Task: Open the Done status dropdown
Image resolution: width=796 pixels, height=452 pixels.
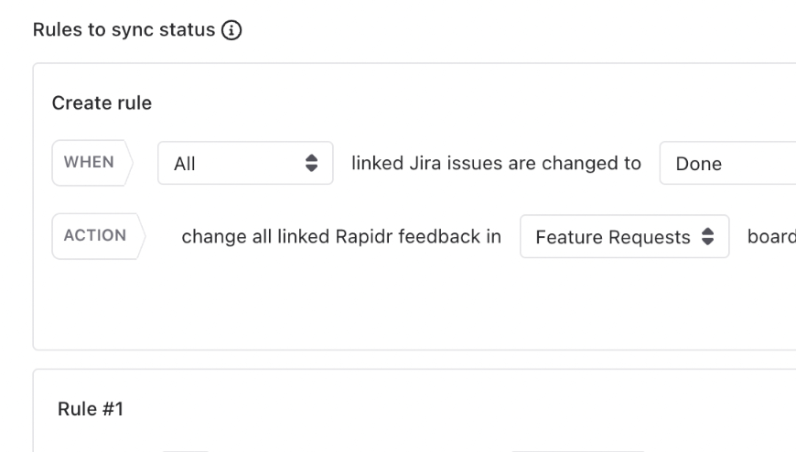Action: pyautogui.click(x=727, y=164)
